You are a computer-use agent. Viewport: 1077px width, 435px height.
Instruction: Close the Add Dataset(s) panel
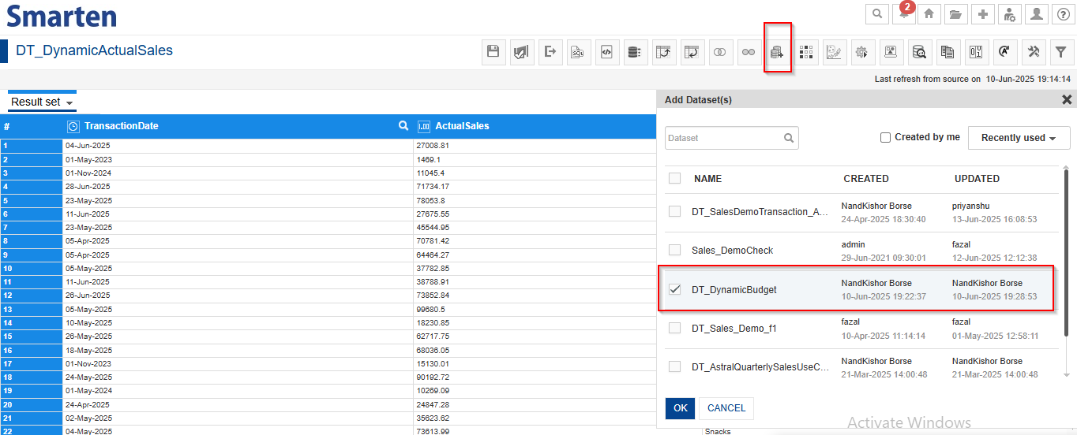(x=1067, y=100)
